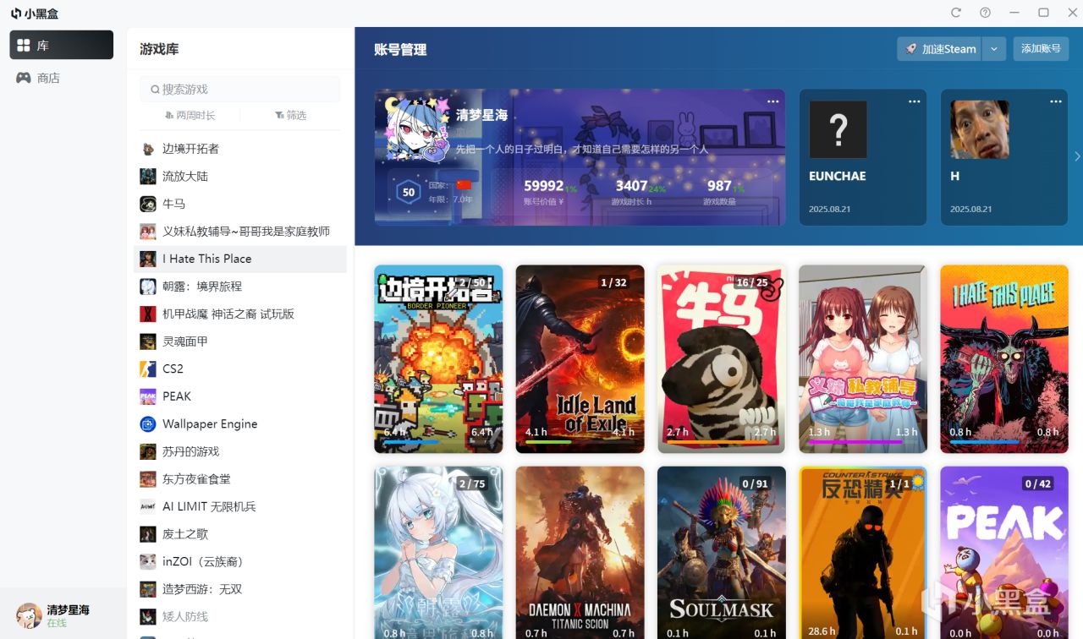This screenshot has height=639, width=1083.
Task: Click the Wallpaper Engine list icon
Action: pos(148,423)
